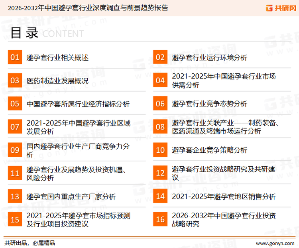Open 2021-2025年避孕套地区销售分析 chapter

coord(224,197)
